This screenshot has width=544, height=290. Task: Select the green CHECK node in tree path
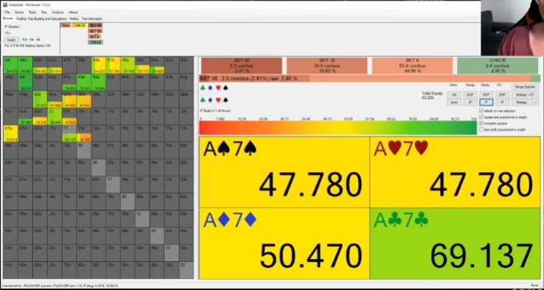[95, 42]
